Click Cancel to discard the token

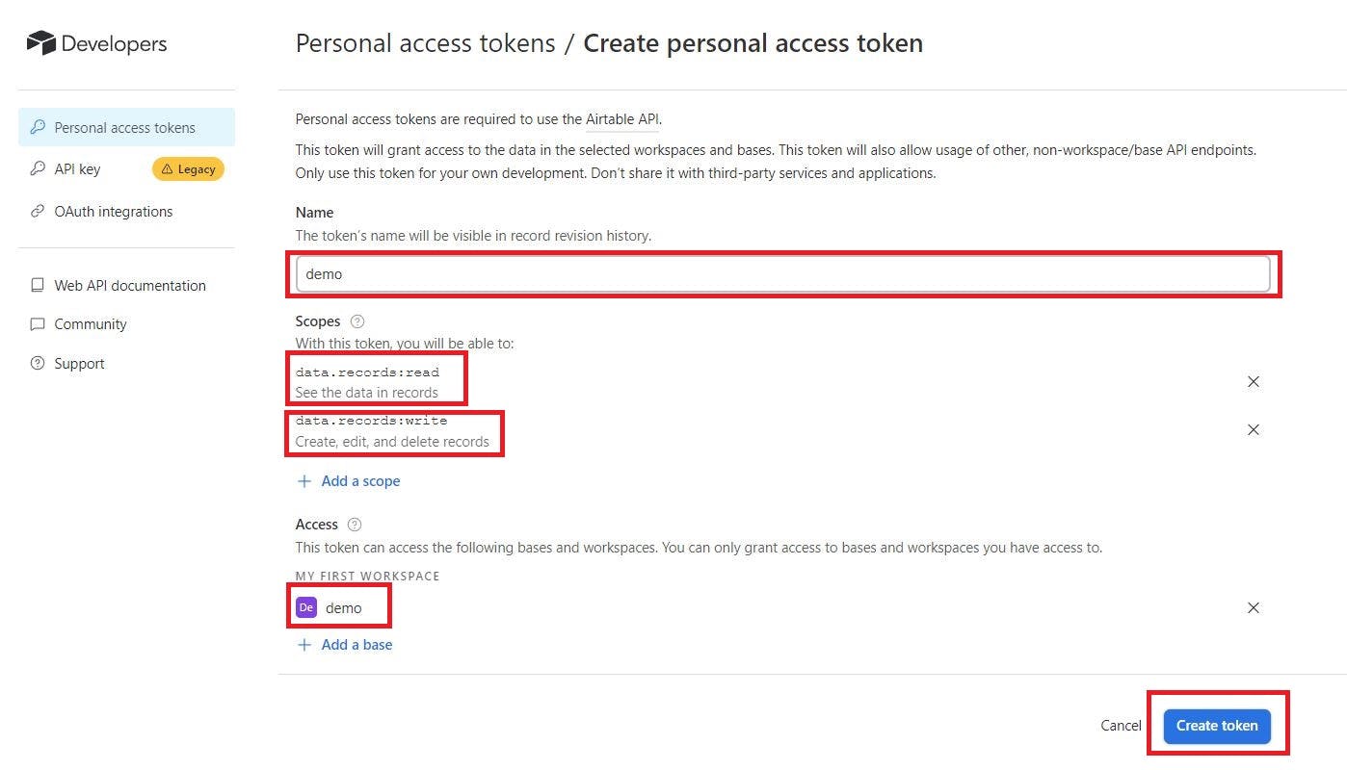tap(1121, 726)
